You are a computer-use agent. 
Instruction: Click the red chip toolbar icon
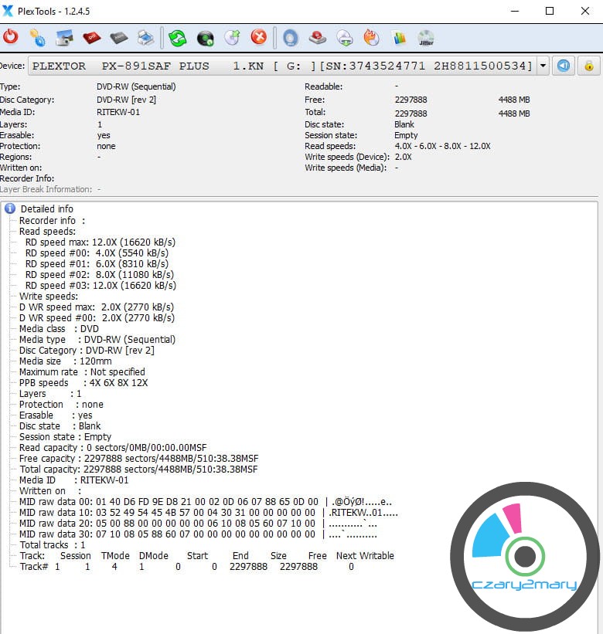(x=92, y=37)
